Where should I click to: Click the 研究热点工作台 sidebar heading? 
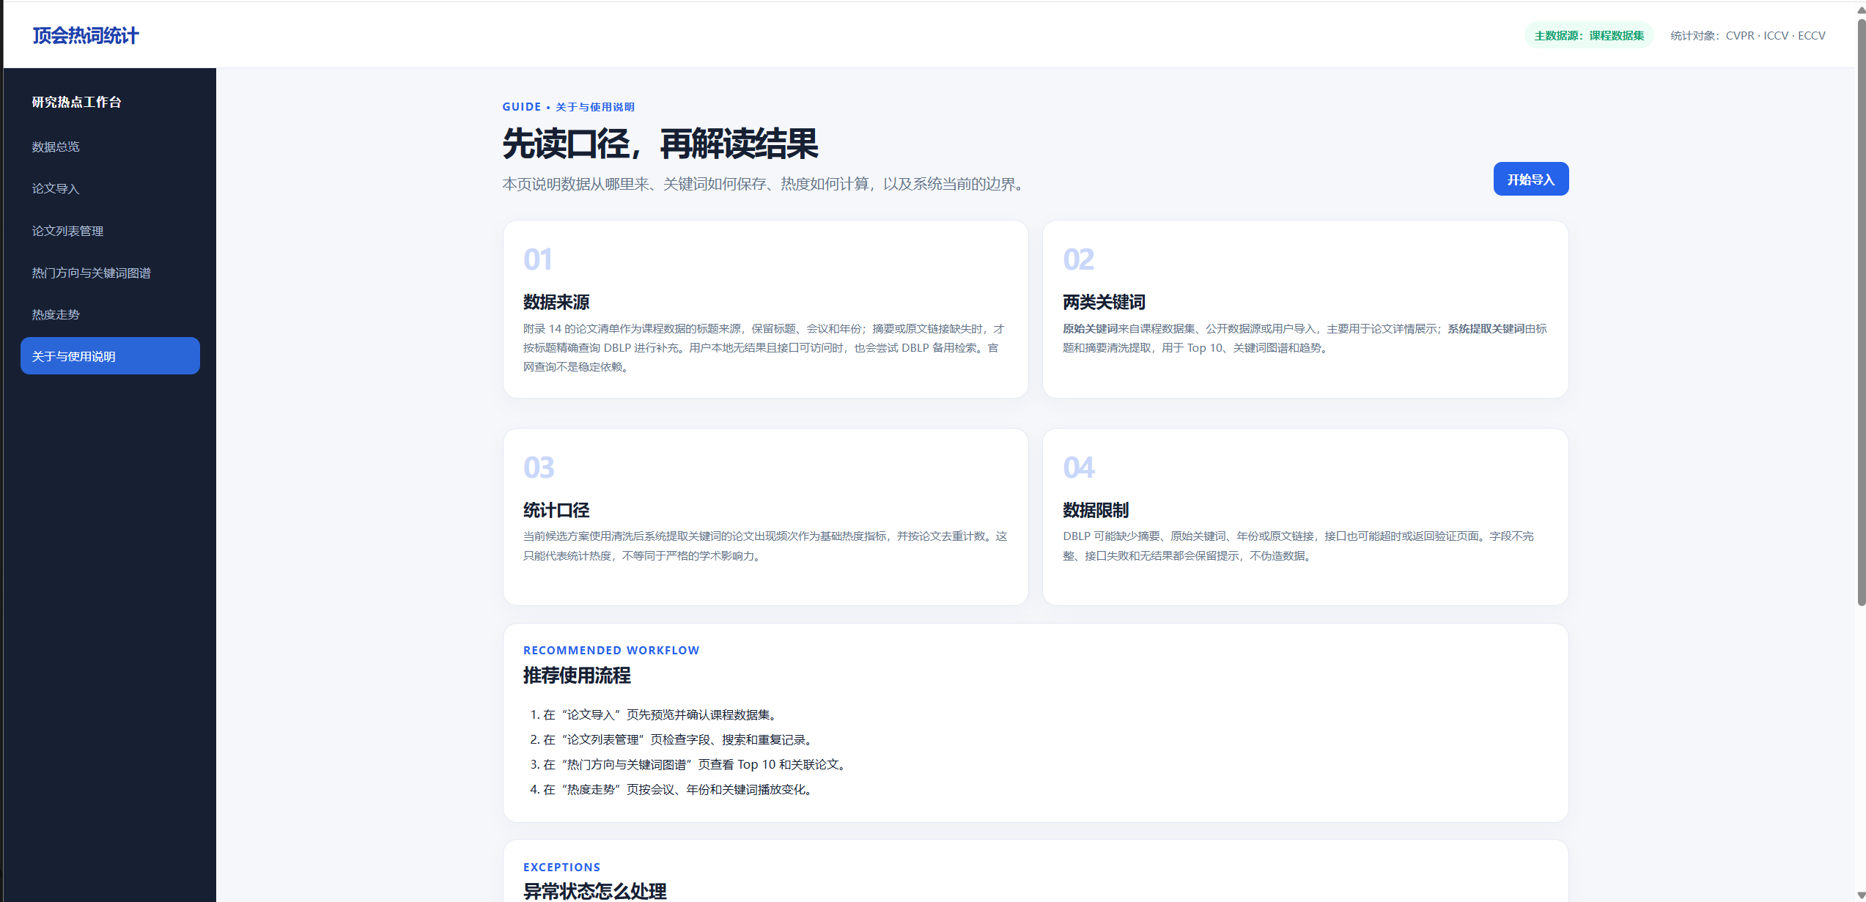click(76, 102)
